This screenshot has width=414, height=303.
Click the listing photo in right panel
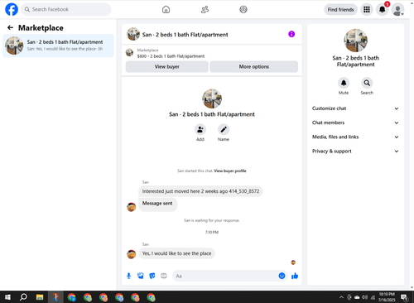(355, 41)
